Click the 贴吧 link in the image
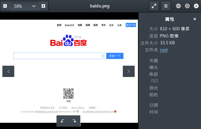The height and width of the screenshot is (129, 201). click(x=95, y=25)
